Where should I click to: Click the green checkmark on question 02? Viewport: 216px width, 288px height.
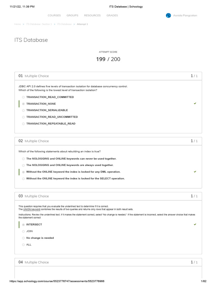pos(195,172)
